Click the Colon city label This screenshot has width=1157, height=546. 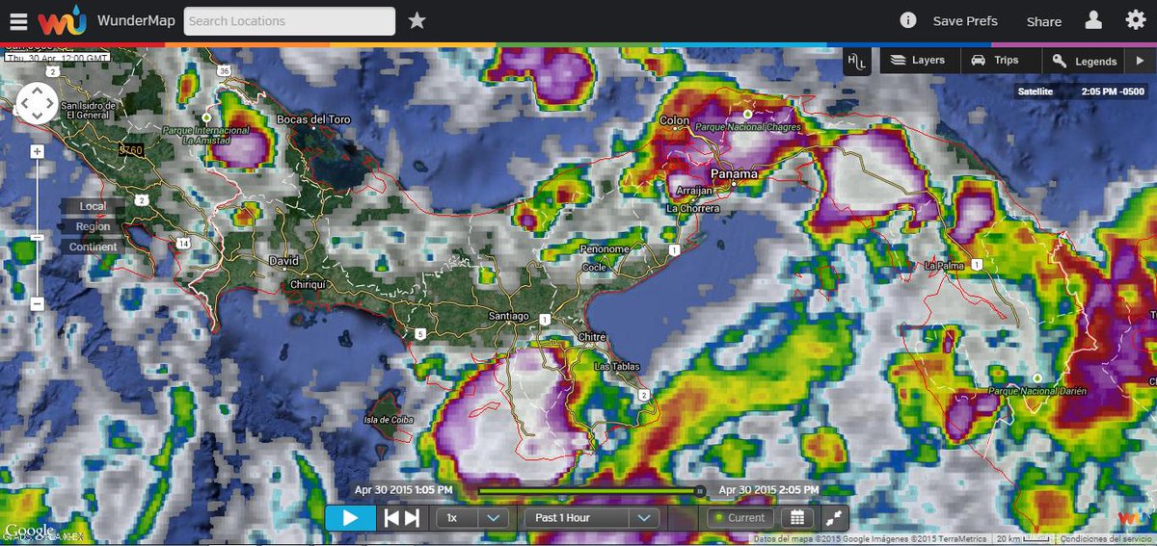coord(675,120)
